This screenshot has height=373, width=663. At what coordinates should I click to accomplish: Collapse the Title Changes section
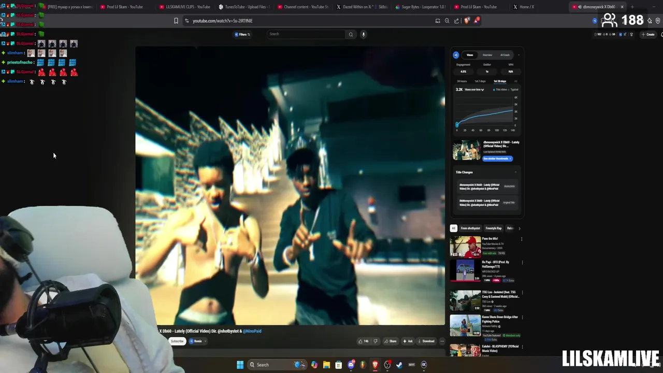516,172
